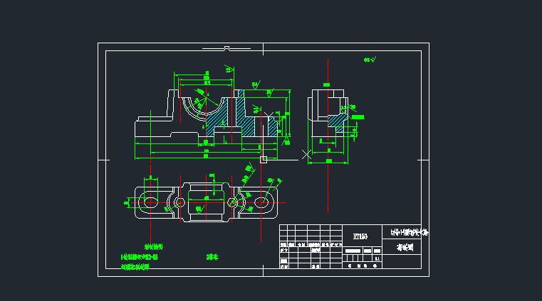Click the overall length dimension below front view
This screenshot has width=542, height=301.
(x=206, y=155)
